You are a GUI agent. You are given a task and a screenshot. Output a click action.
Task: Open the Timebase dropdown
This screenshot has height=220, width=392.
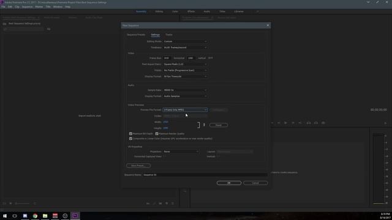coord(185,48)
